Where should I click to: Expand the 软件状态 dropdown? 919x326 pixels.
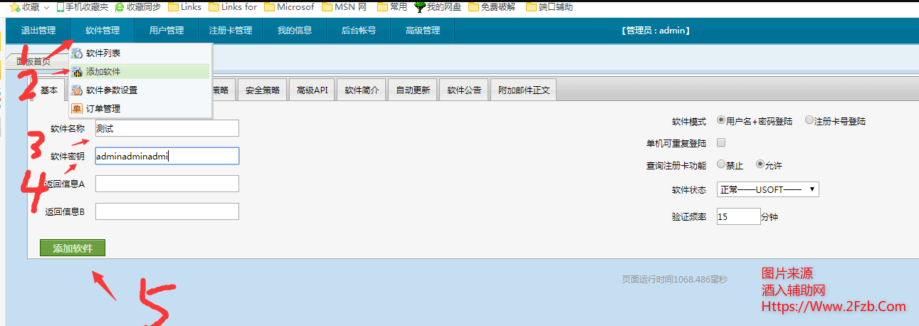coord(767,189)
